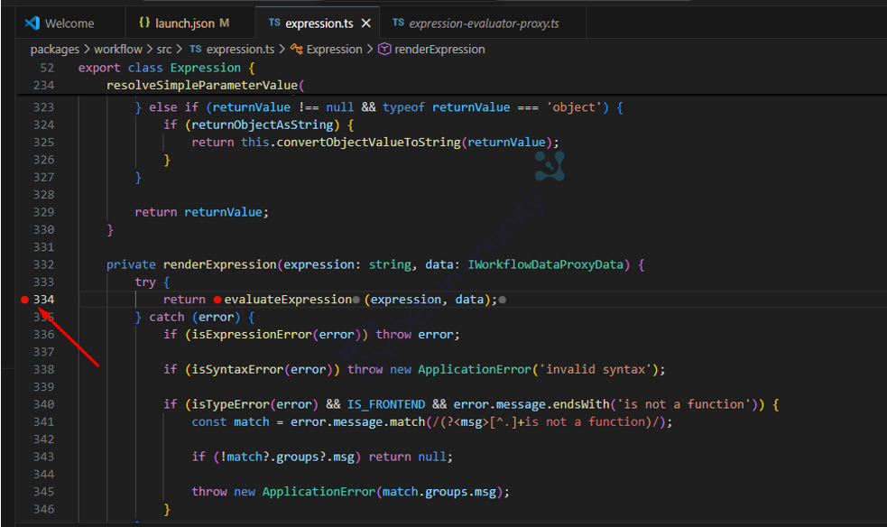
Task: Click the 'invalid syntax' string literal
Action: point(596,369)
